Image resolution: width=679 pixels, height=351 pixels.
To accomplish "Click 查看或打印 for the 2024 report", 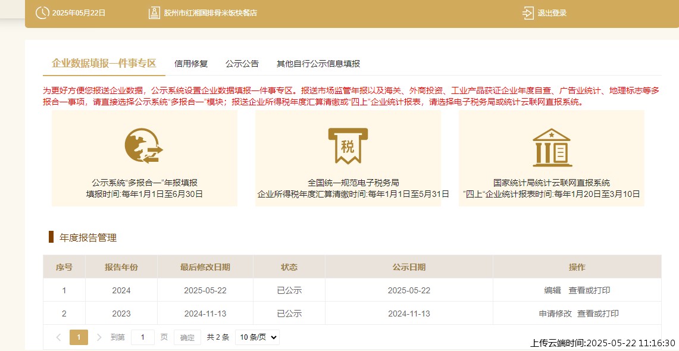I will [x=589, y=290].
